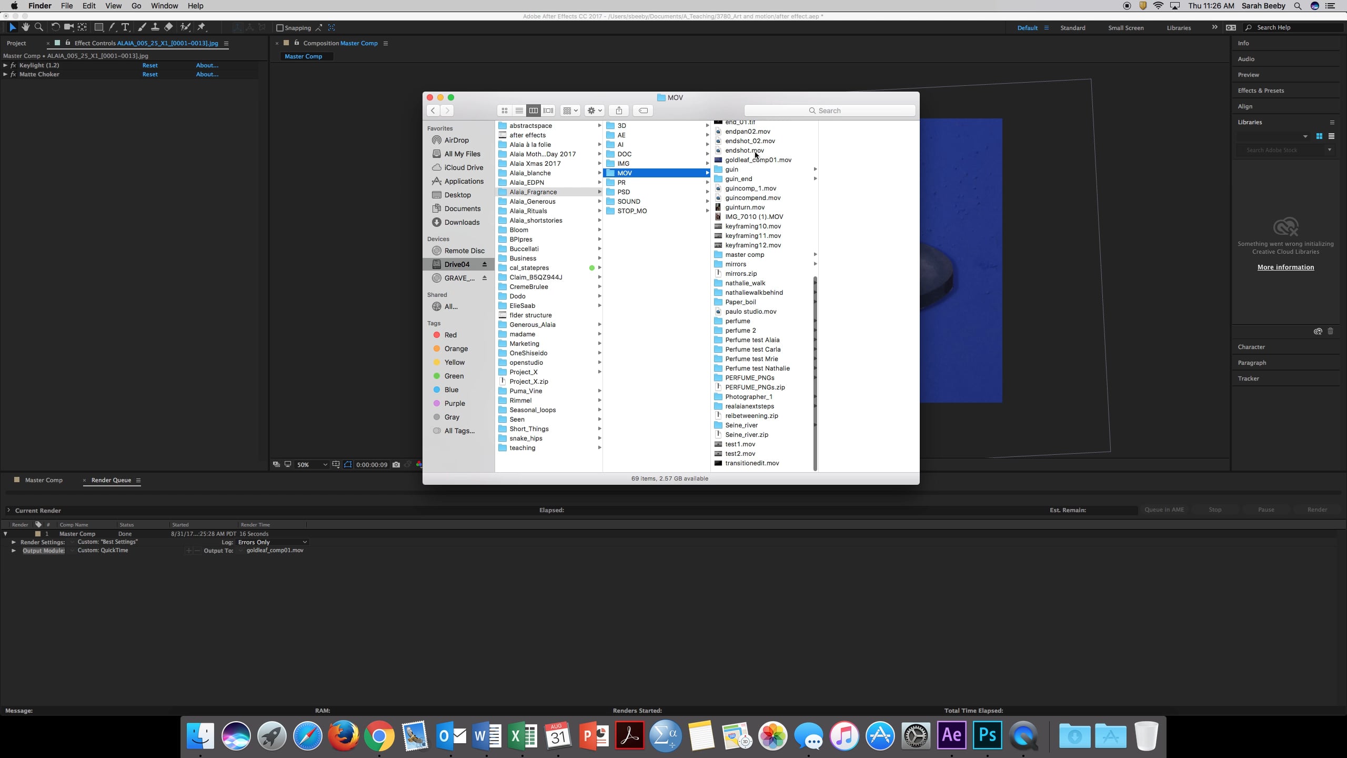Select the Selection arrow tool

coord(13,27)
